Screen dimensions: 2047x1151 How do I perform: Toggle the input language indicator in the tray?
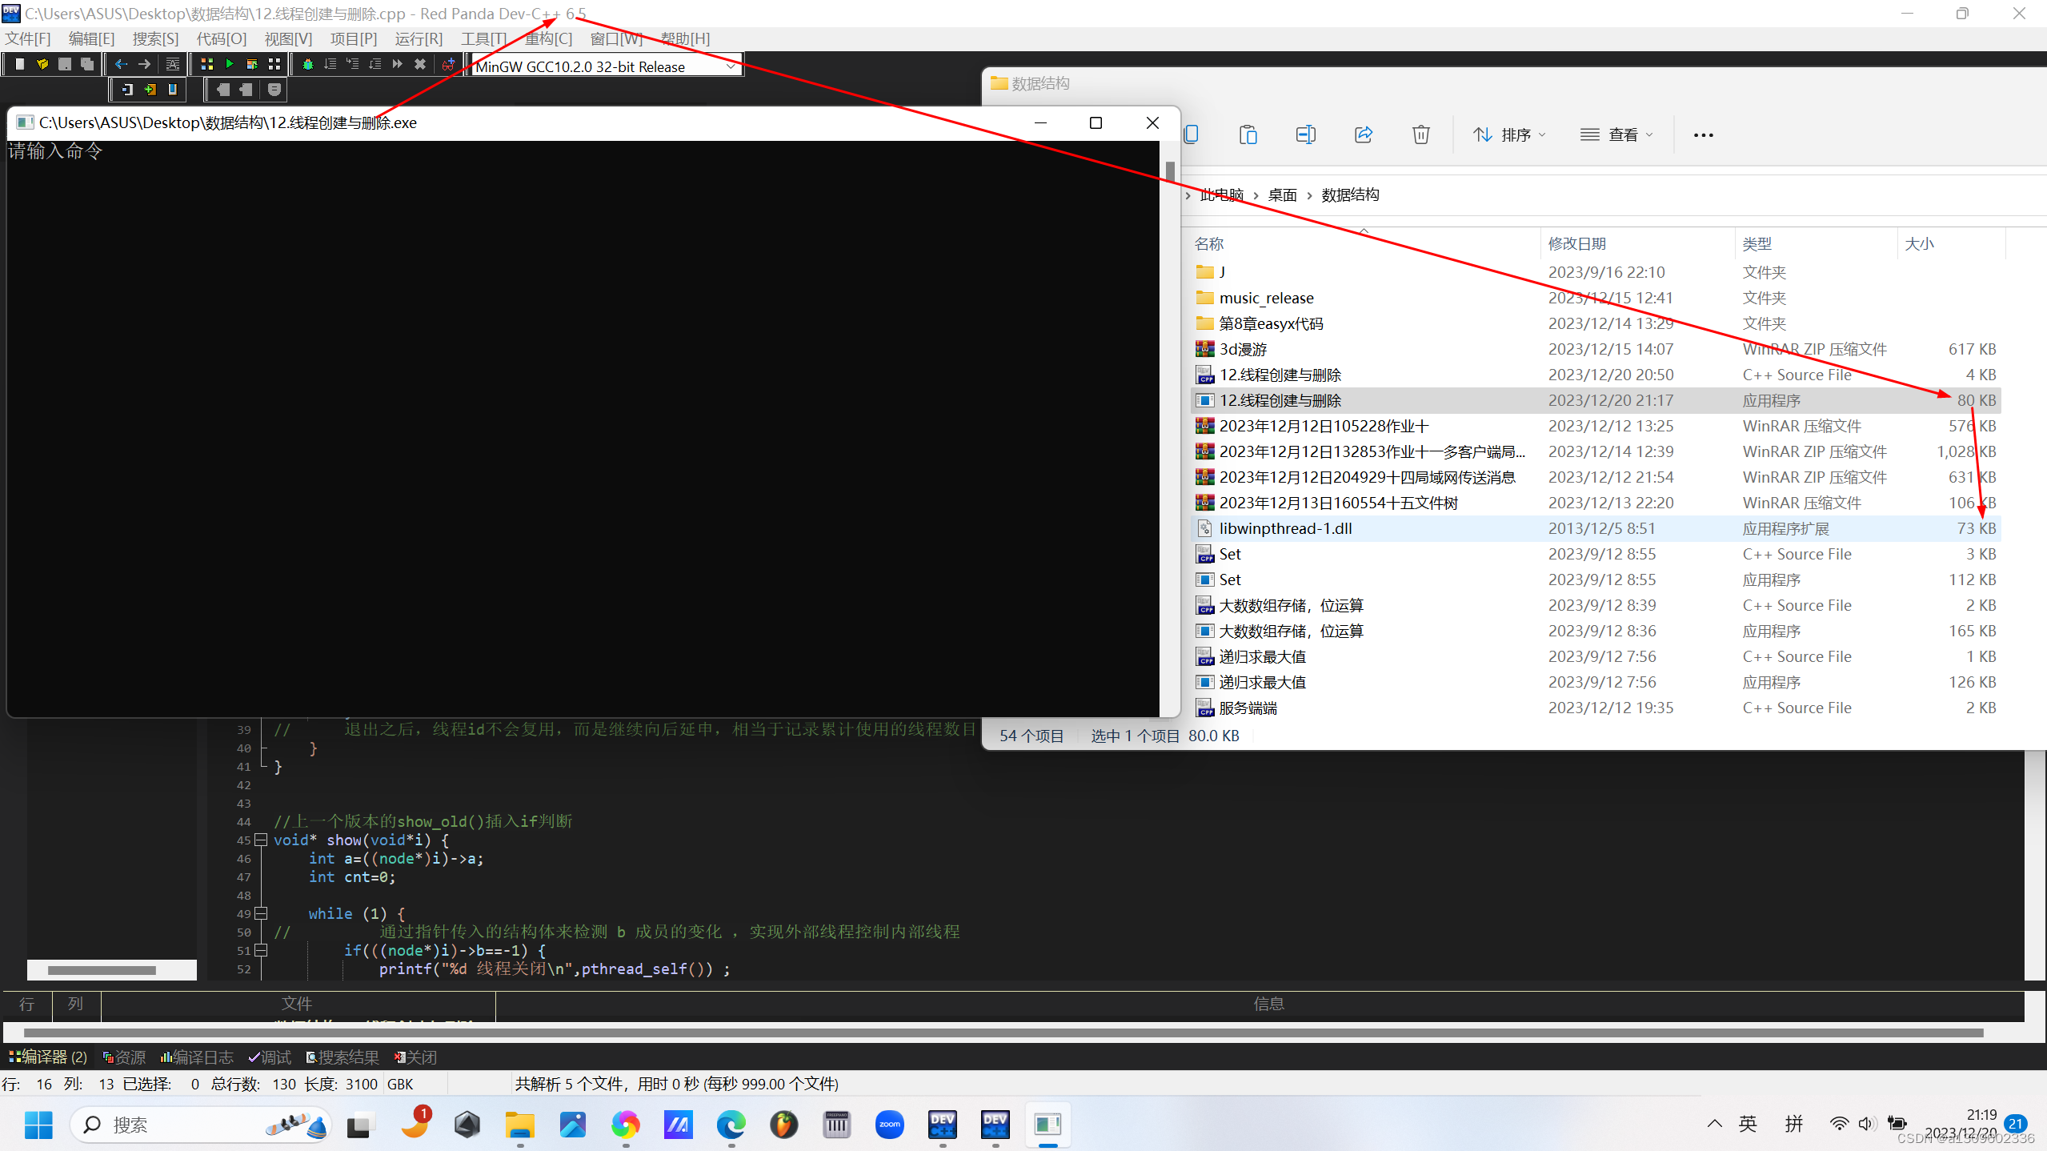1749,1124
